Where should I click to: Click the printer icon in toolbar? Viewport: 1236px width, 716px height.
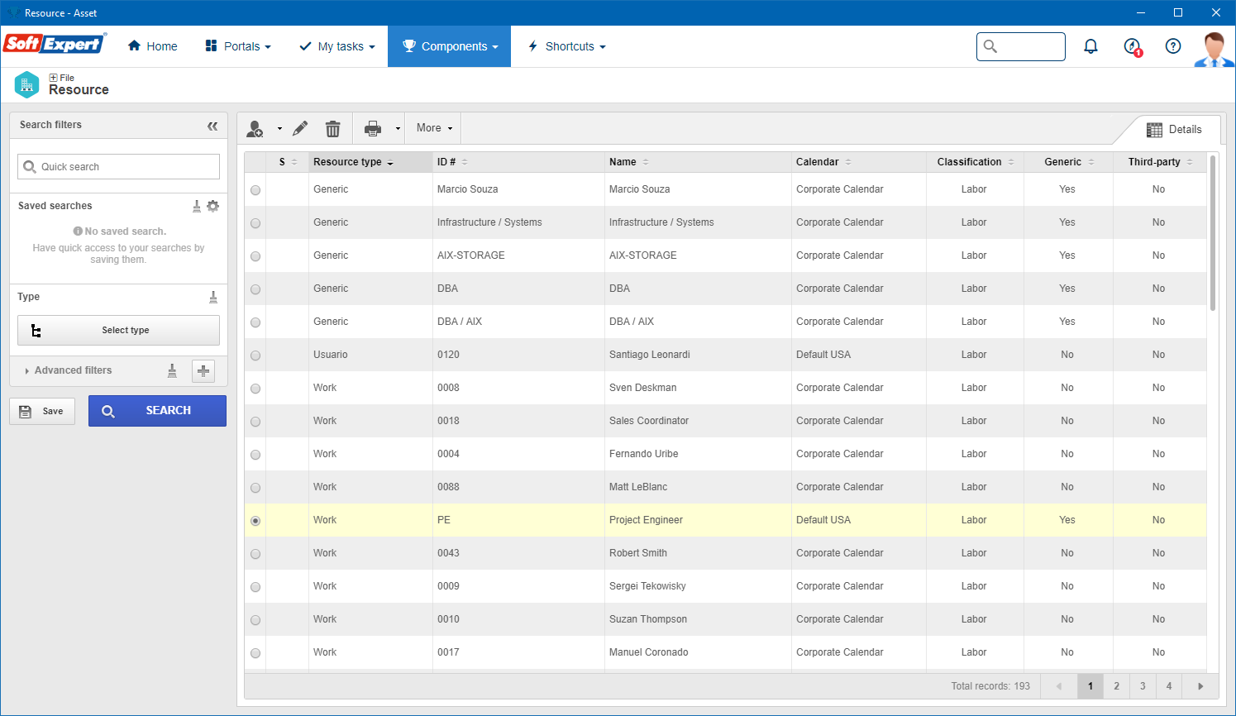click(x=373, y=128)
